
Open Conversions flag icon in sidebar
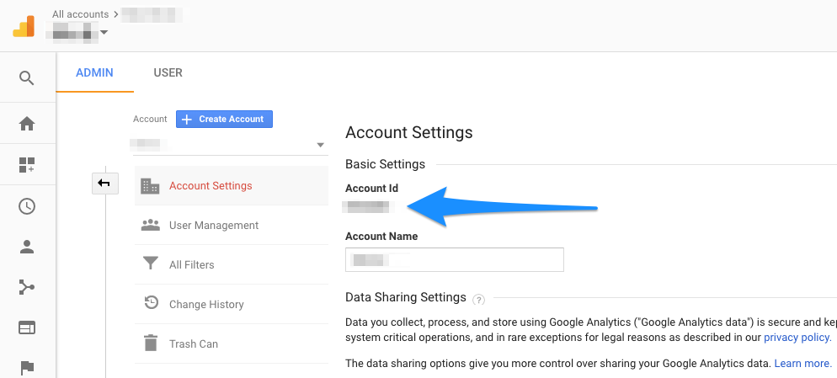click(27, 366)
